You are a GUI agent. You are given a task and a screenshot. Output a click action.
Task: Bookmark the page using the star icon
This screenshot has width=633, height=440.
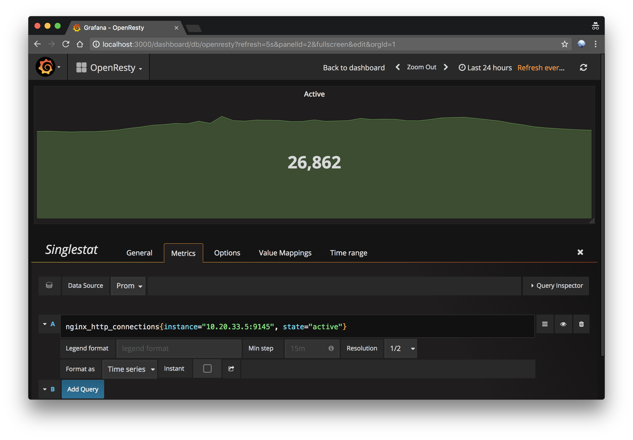click(x=565, y=44)
